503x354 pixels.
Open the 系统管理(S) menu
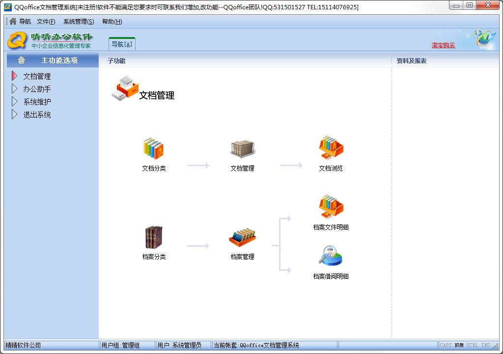coord(79,22)
